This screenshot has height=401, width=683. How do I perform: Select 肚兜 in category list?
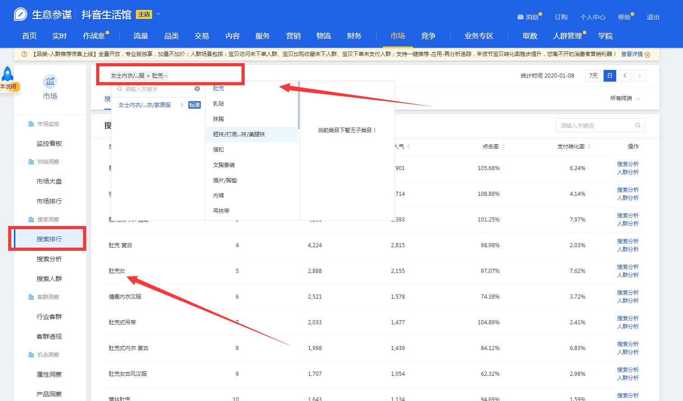218,88
